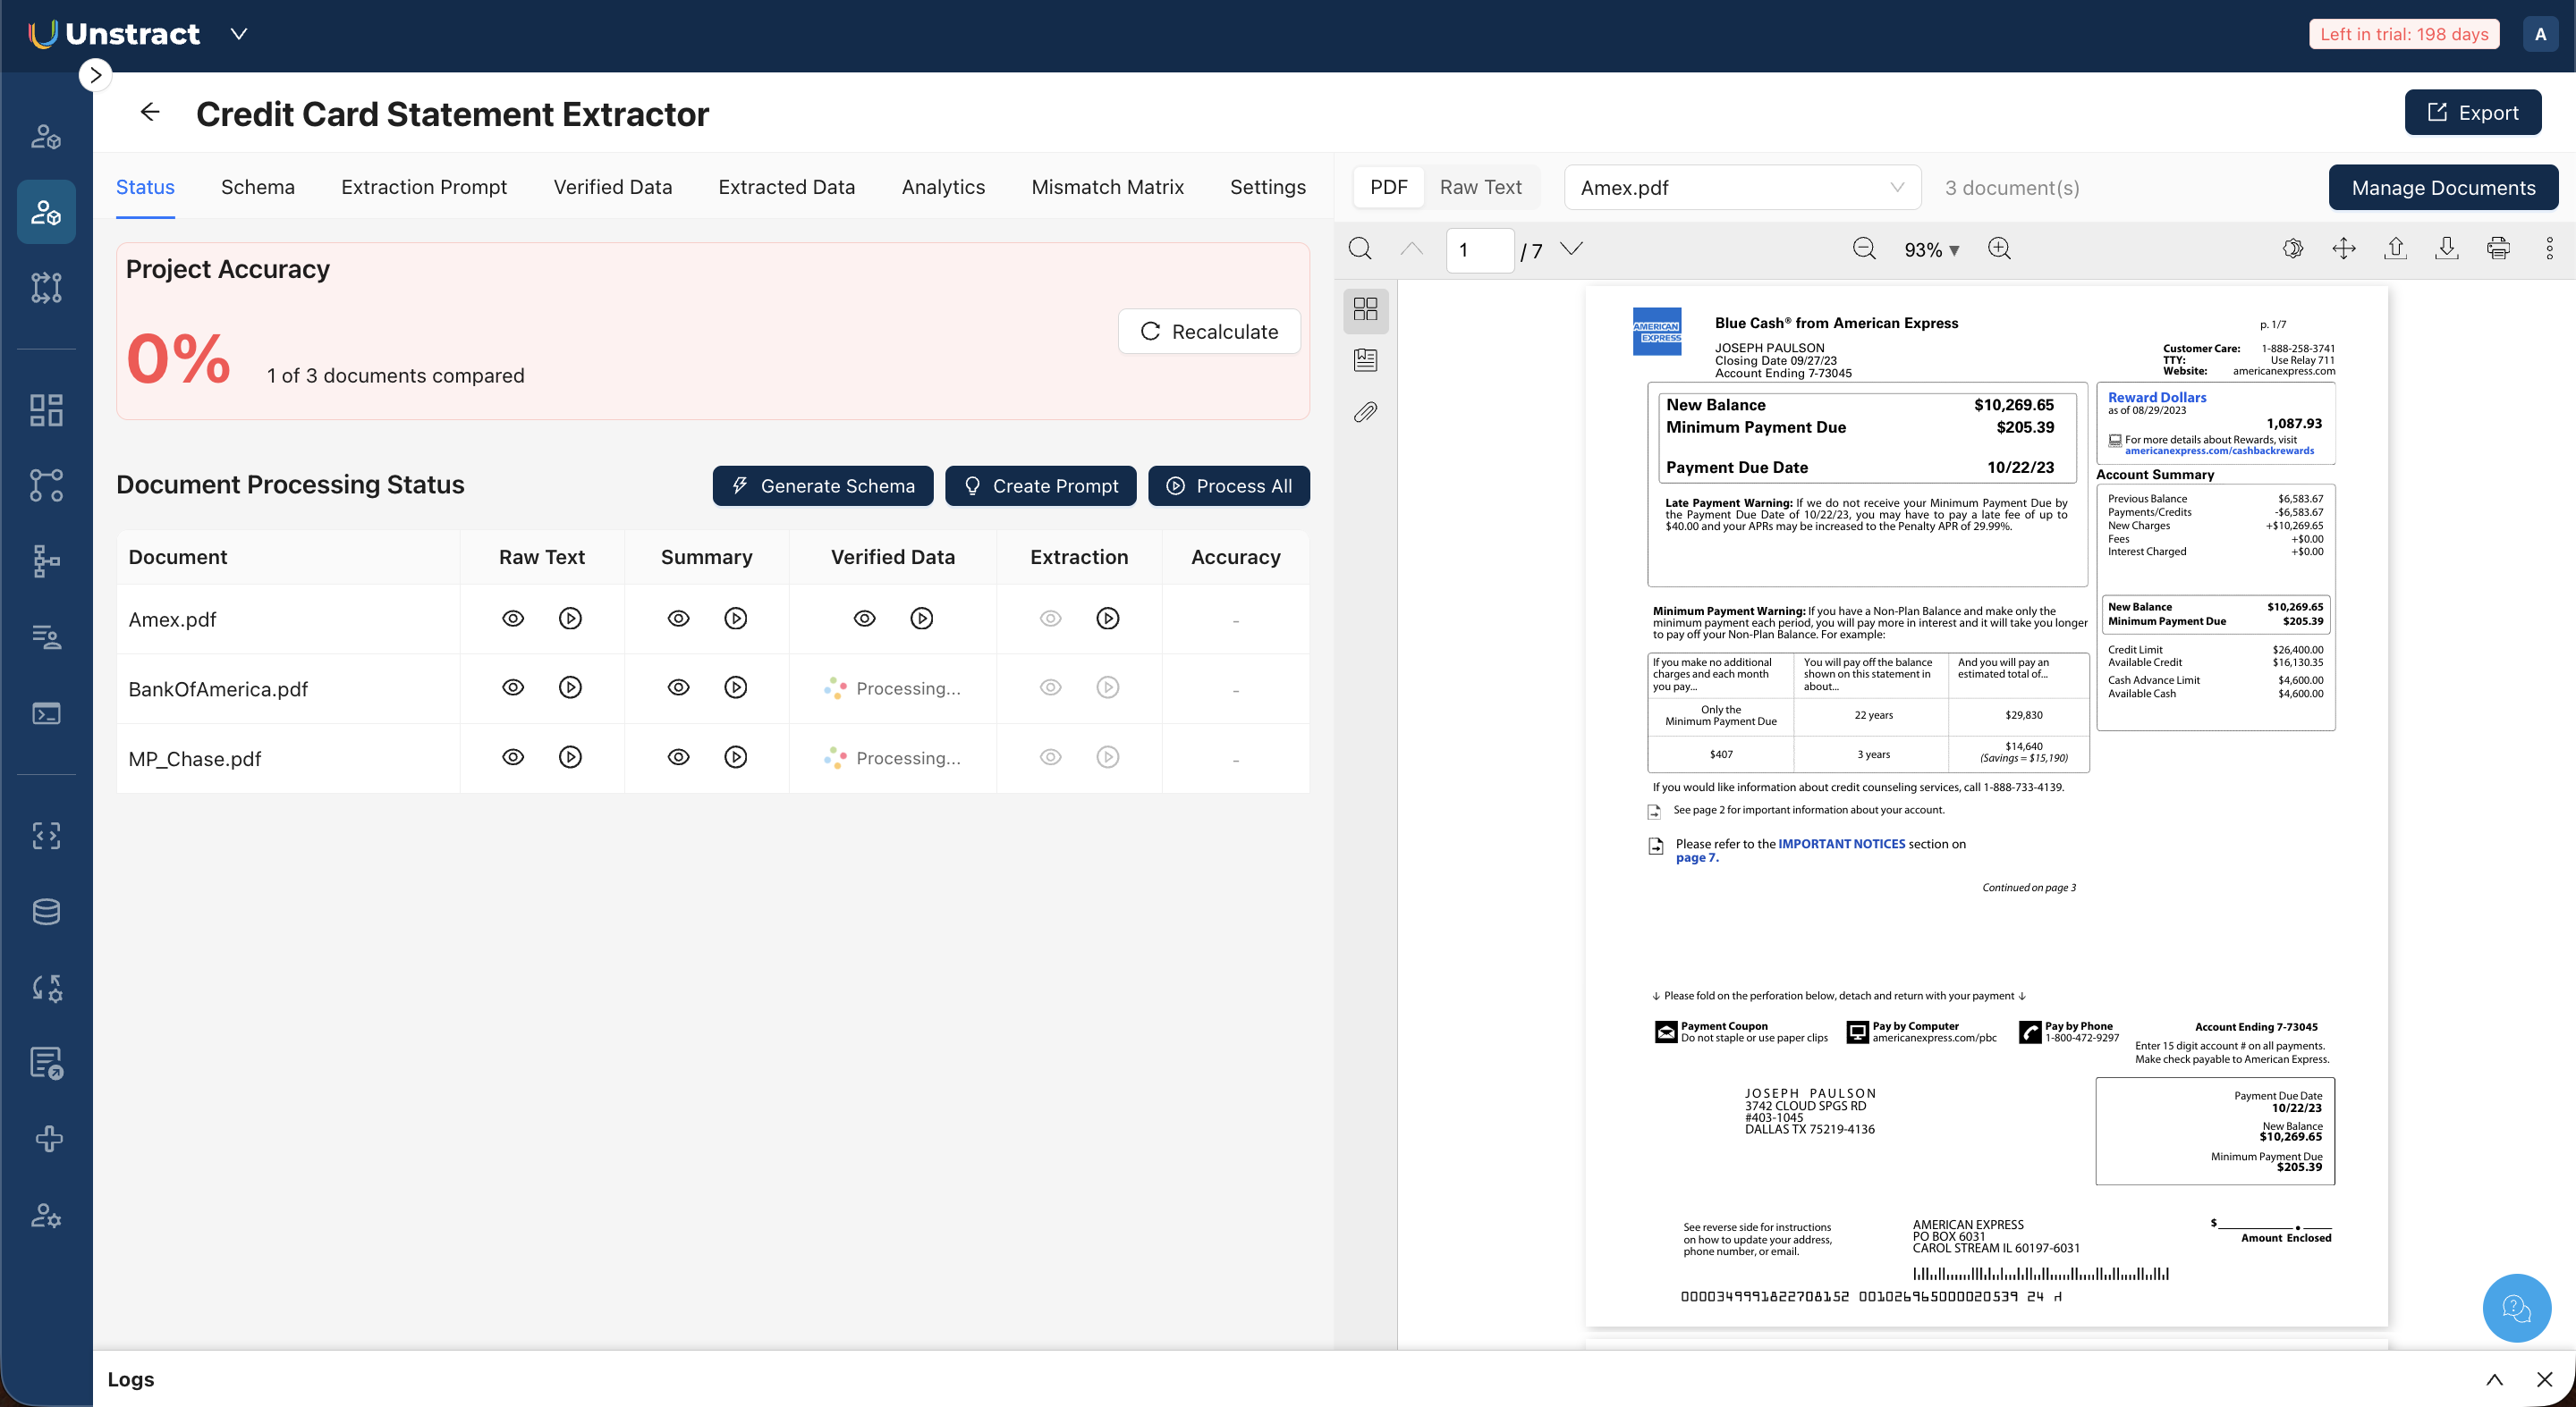Image resolution: width=2576 pixels, height=1407 pixels.
Task: View summary for BankOfAmerica.pdf
Action: [678, 687]
